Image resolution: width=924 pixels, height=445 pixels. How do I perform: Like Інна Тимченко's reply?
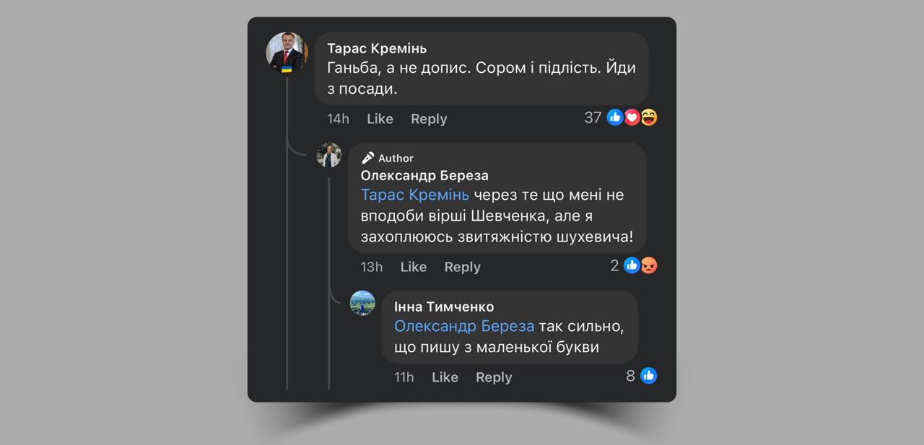point(445,377)
